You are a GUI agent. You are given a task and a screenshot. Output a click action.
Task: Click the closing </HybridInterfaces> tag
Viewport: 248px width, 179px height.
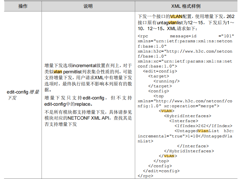(189, 151)
